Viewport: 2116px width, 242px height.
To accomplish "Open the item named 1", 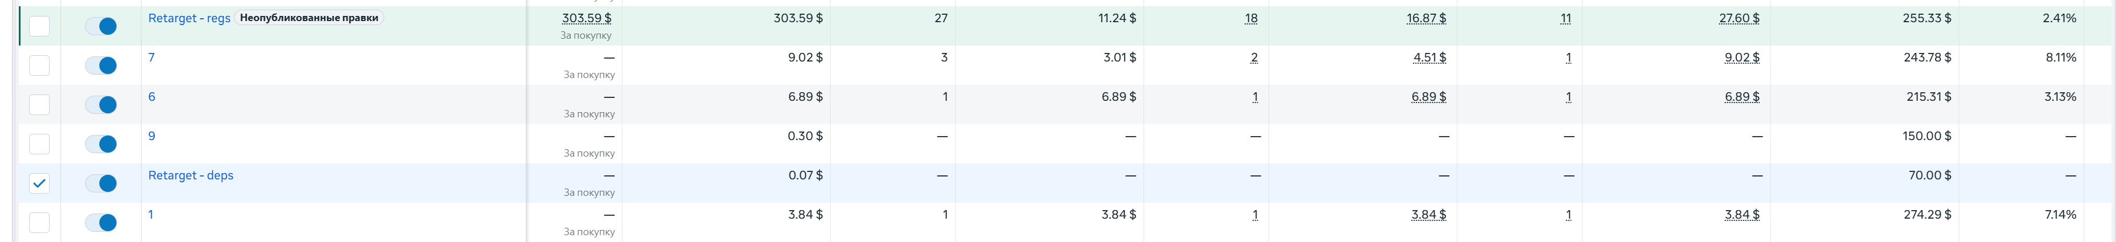I will point(151,215).
